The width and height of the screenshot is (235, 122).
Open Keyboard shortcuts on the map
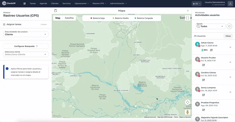[150, 117]
